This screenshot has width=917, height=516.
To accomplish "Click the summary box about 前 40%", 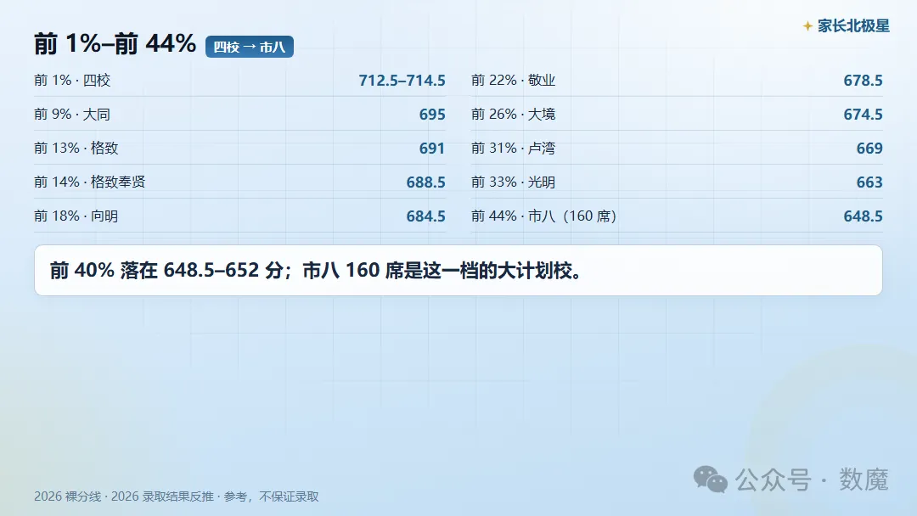I will click(x=458, y=270).
